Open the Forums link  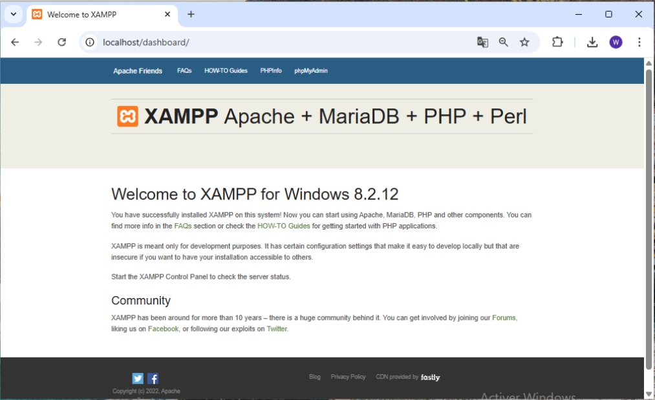(x=504, y=317)
